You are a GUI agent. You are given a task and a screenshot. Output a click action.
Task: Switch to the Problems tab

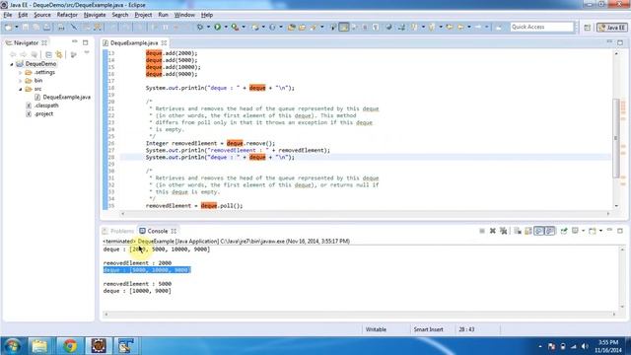click(x=118, y=231)
